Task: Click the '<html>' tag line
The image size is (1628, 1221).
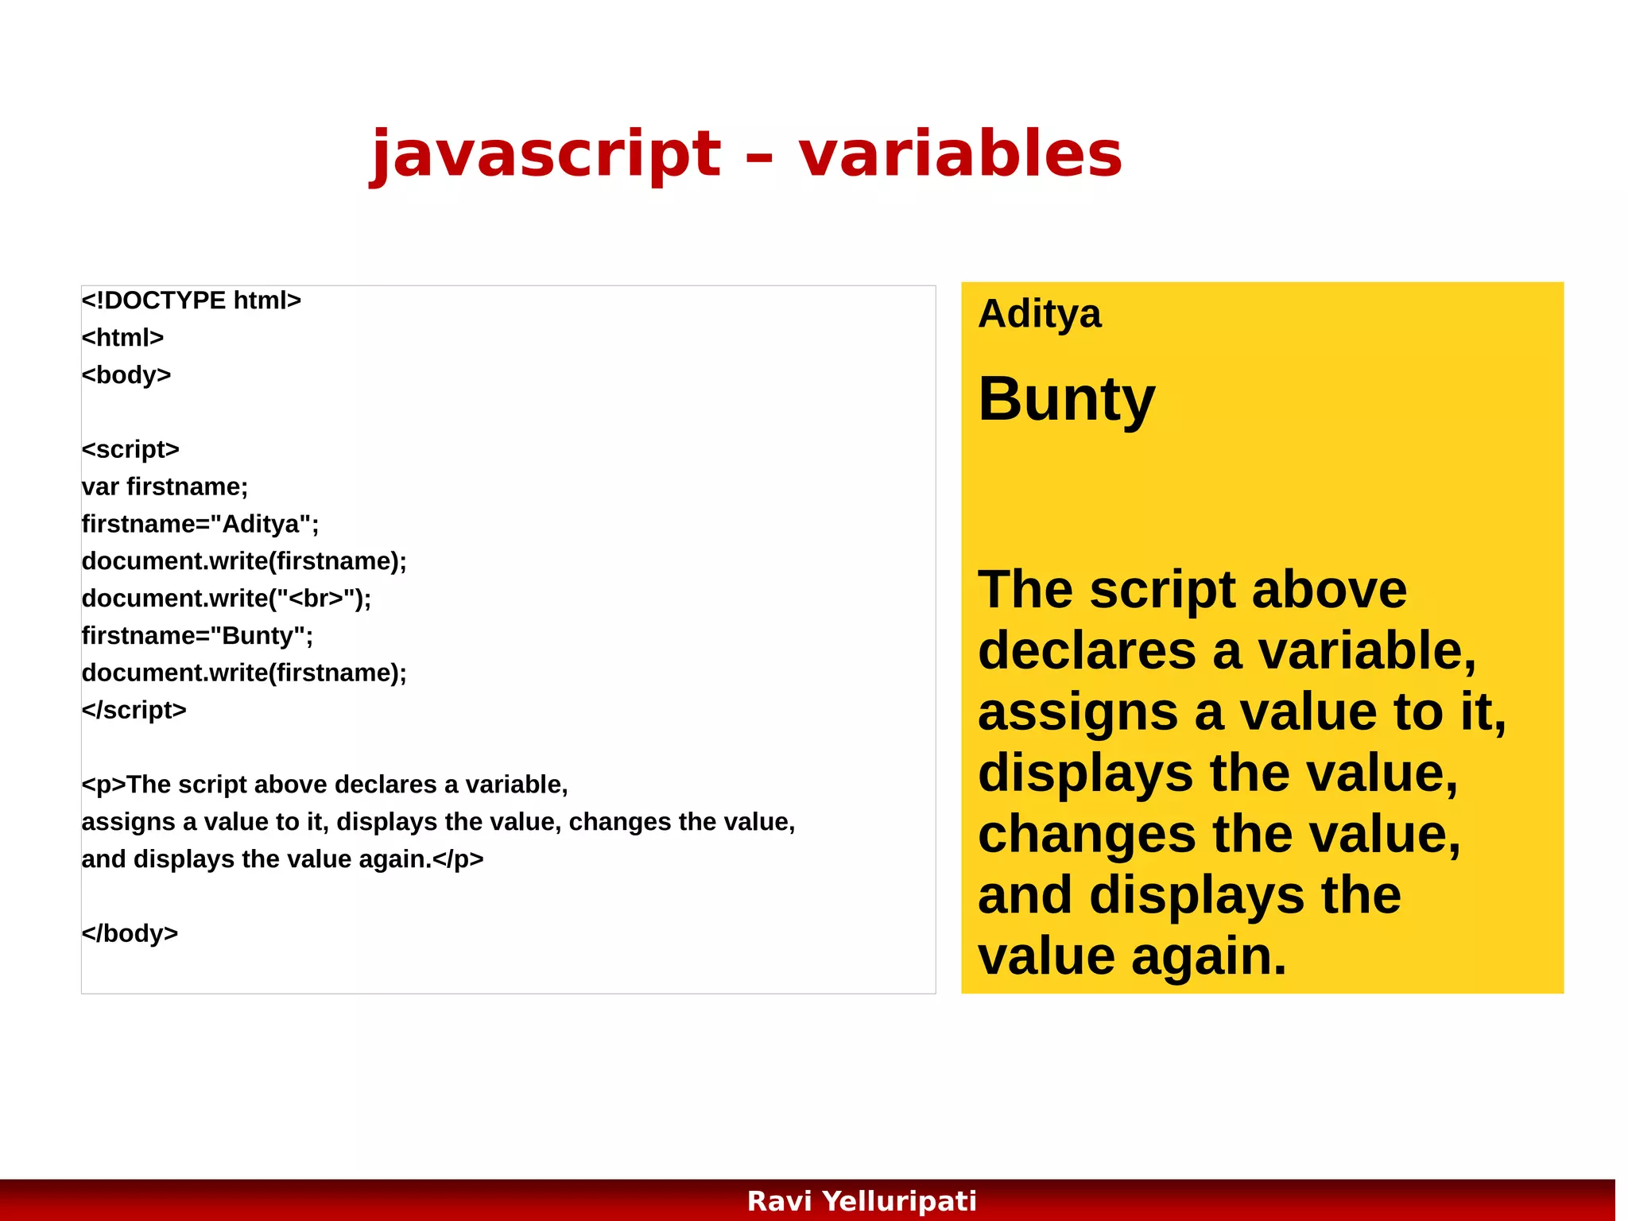Action: point(122,338)
